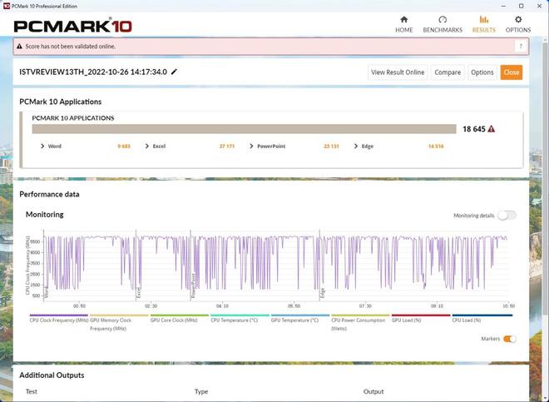
Task: Open the Results bar chart icon
Action: click(484, 20)
